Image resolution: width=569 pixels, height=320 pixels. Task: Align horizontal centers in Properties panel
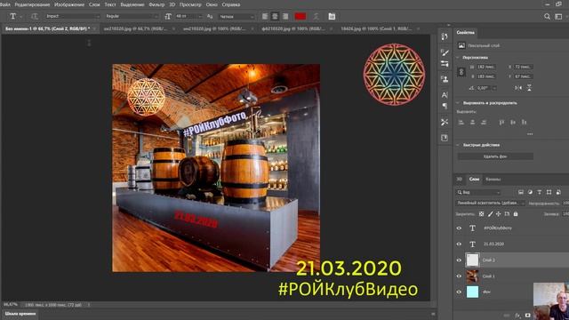[x=472, y=123]
